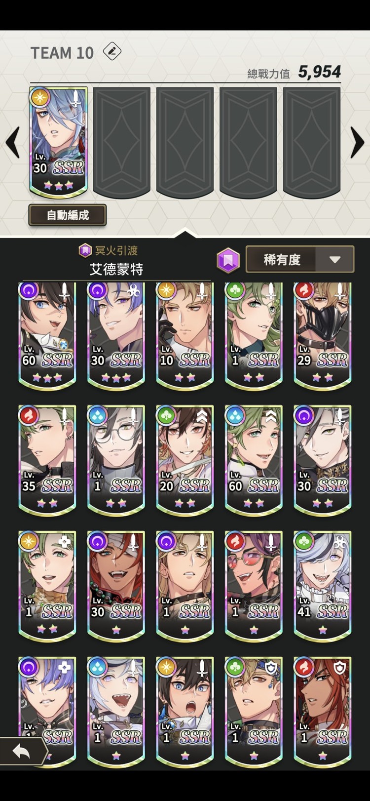This screenshot has width=370, height=801.
Task: Select the Lv.35 green-haired fire SSR card
Action: point(47,460)
